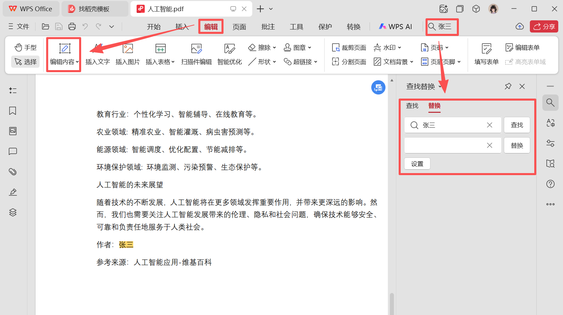Open the bookmarks panel in the left sidebar

(x=13, y=111)
